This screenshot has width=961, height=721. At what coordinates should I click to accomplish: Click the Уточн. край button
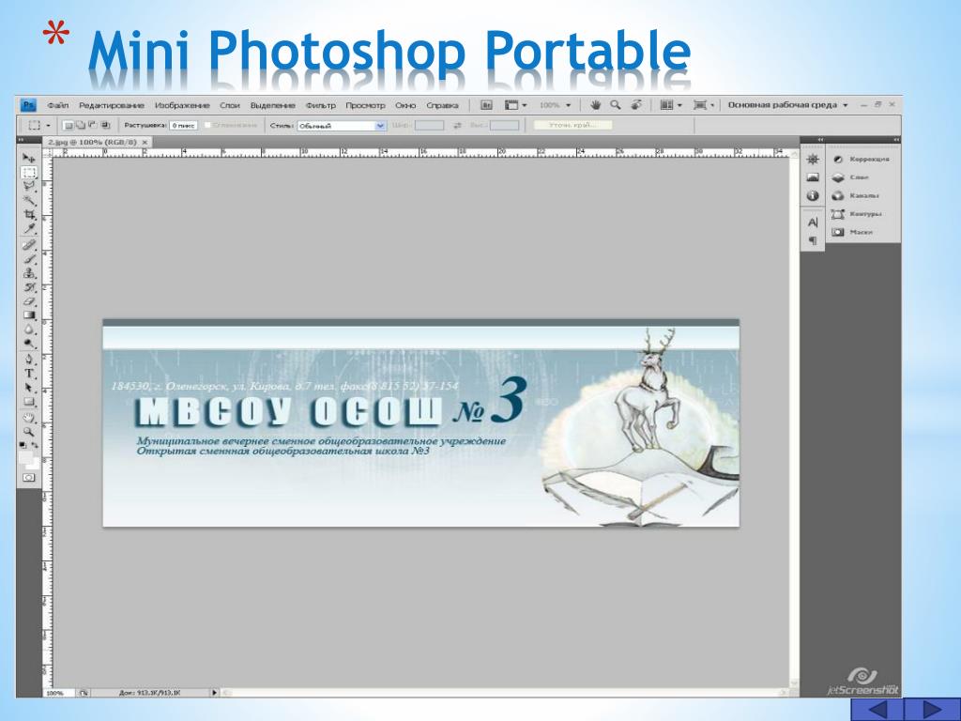(573, 125)
